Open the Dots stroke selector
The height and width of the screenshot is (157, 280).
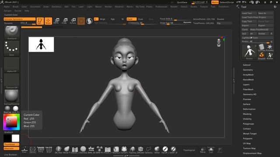(x=12, y=48)
